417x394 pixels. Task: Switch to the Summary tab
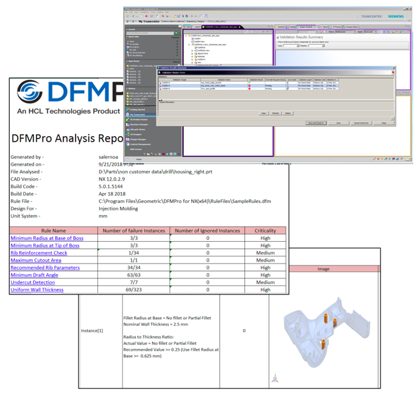coord(280,27)
